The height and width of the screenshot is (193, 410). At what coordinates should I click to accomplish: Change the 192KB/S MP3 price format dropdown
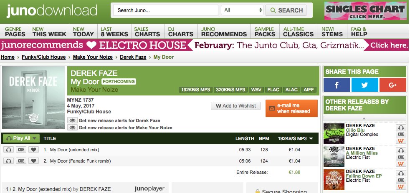(x=295, y=138)
